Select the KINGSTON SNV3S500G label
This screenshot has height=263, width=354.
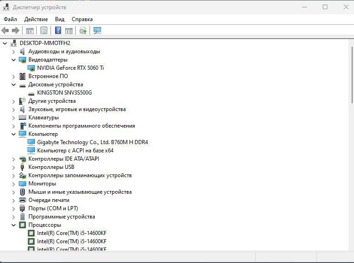coord(64,93)
